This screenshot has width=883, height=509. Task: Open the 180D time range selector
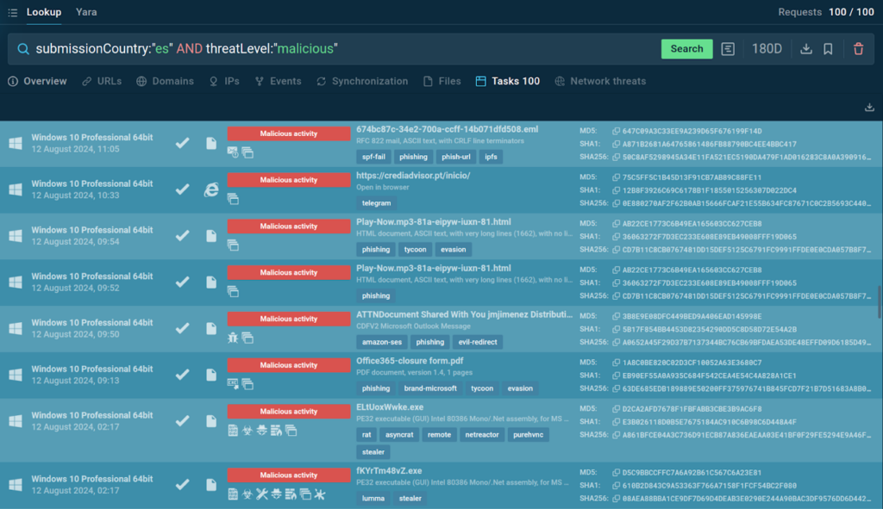point(767,49)
